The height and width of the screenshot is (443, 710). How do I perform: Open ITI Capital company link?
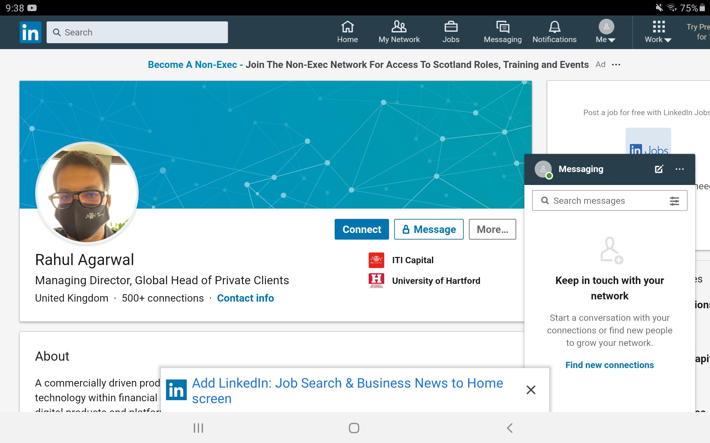pos(413,260)
